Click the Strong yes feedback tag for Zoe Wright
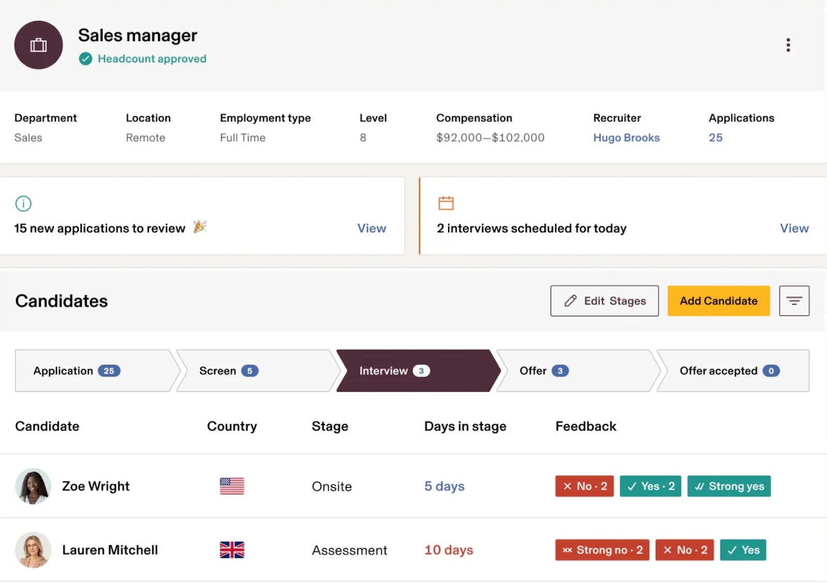 click(x=729, y=486)
